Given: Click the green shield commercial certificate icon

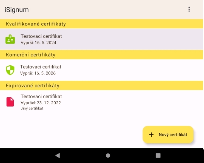Looking at the screenshot, I should 10,70.
